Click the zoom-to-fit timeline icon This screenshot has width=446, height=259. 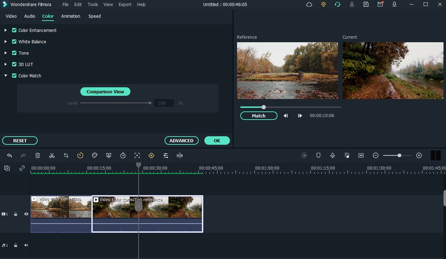tap(361, 155)
